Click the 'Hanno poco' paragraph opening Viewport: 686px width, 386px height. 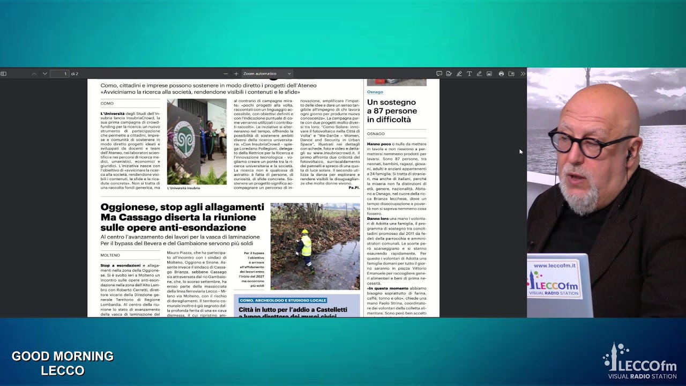tap(379, 144)
